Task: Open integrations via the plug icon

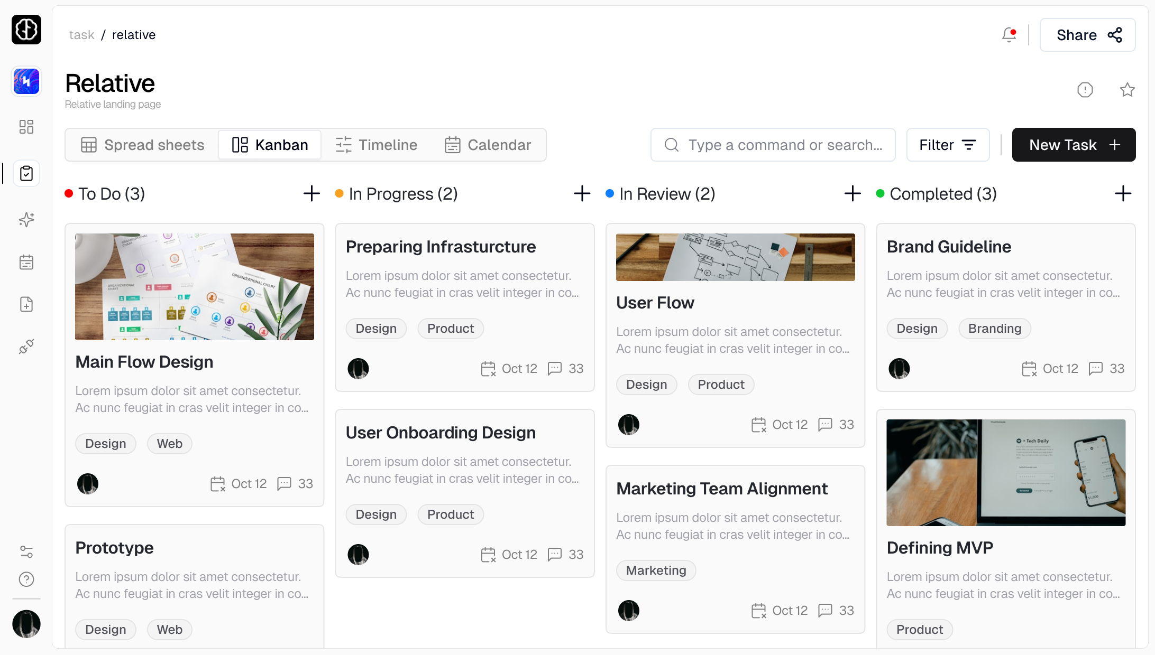Action: [x=26, y=346]
